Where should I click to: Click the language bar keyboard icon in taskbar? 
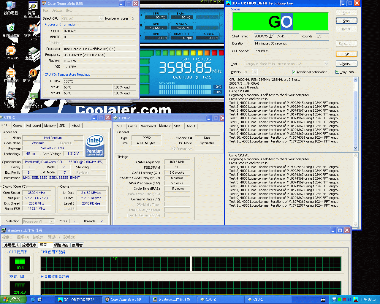(323, 300)
